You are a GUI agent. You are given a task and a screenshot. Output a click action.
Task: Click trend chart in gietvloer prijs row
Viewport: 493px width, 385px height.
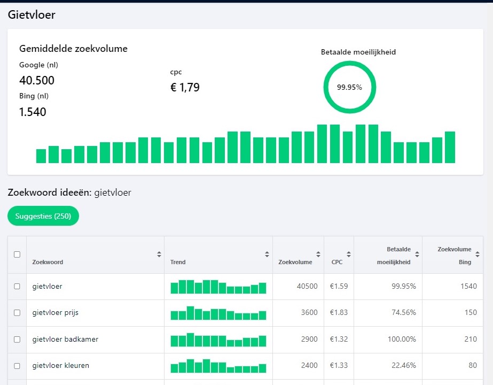pos(218,313)
